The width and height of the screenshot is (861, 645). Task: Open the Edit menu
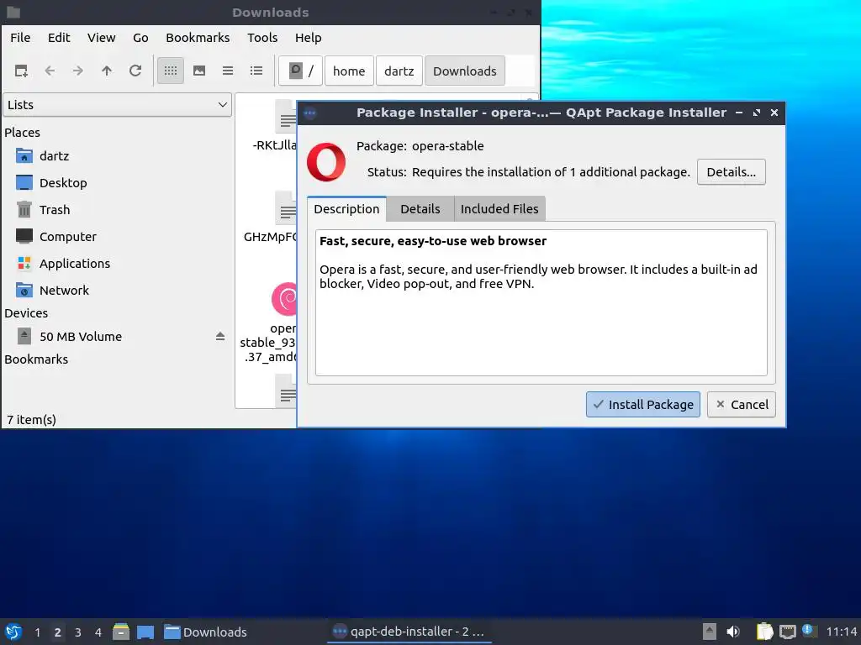[x=59, y=38]
